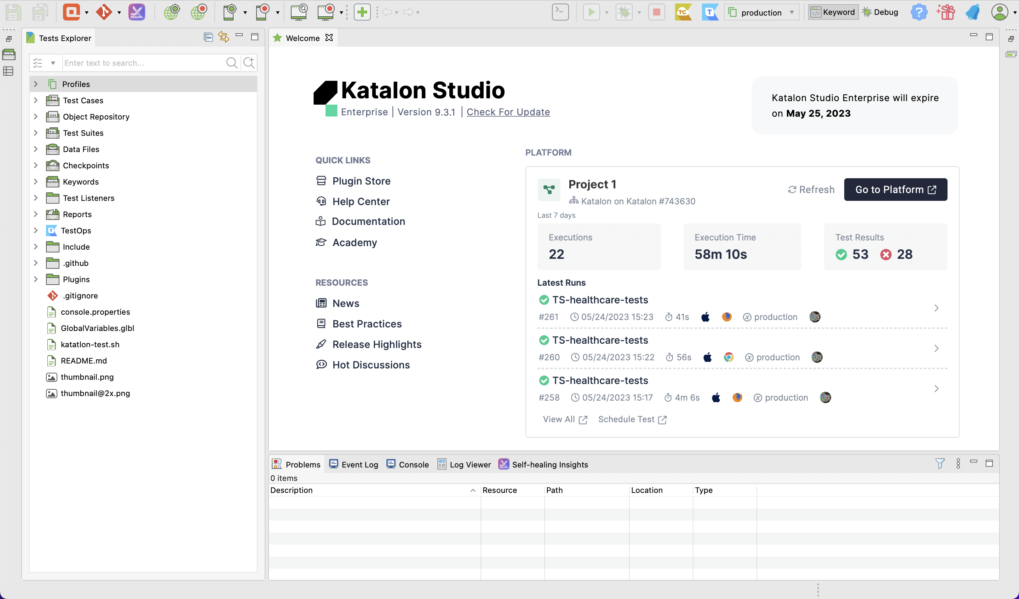Open the production profile dropdown
Screen dimensions: 1019x599
[762, 12]
